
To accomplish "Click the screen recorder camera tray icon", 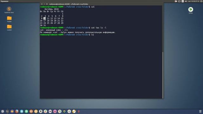I will pos(176,1).
